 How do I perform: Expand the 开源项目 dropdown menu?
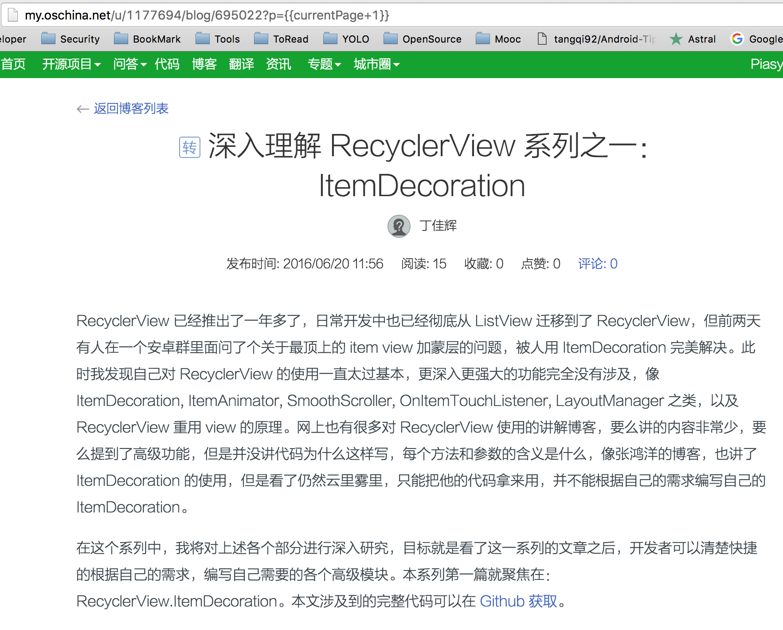(71, 64)
